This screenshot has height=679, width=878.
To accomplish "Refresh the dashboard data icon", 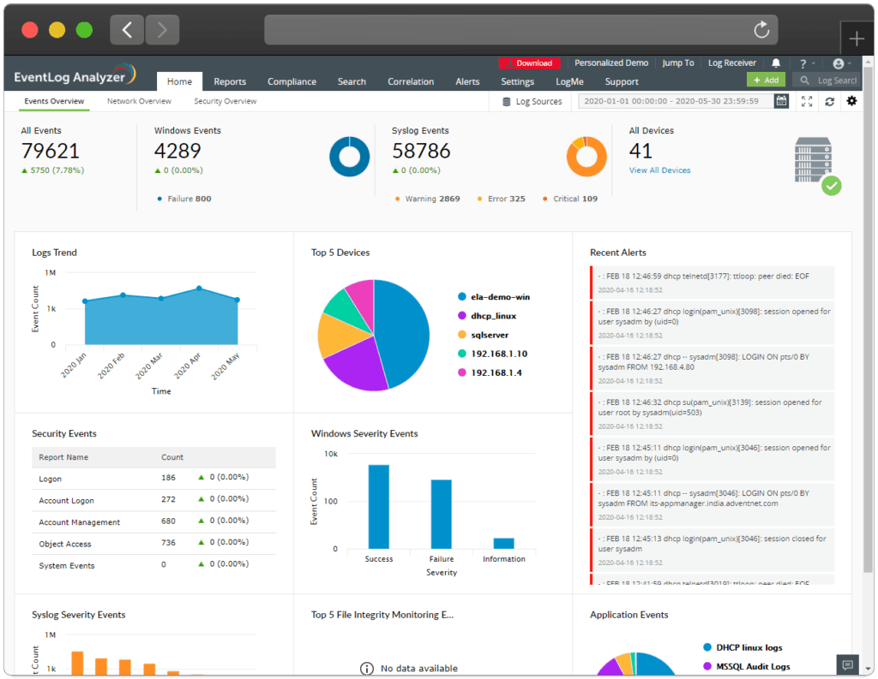I will (x=830, y=101).
